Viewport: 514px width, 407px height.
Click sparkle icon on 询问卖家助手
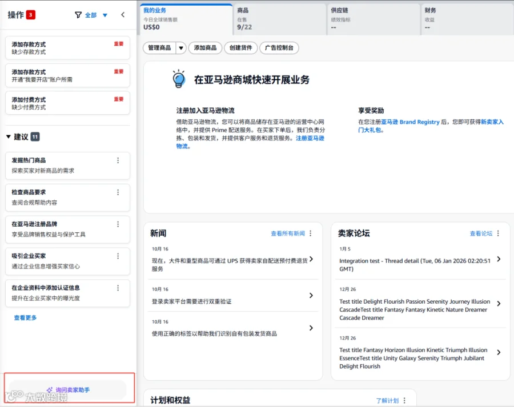pyautogui.click(x=50, y=390)
